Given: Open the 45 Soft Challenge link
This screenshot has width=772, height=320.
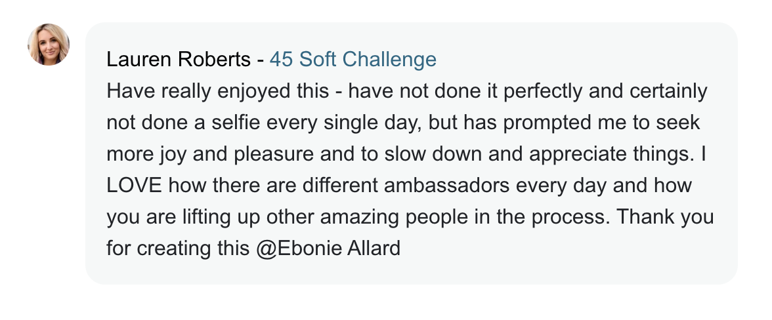Looking at the screenshot, I should (353, 60).
